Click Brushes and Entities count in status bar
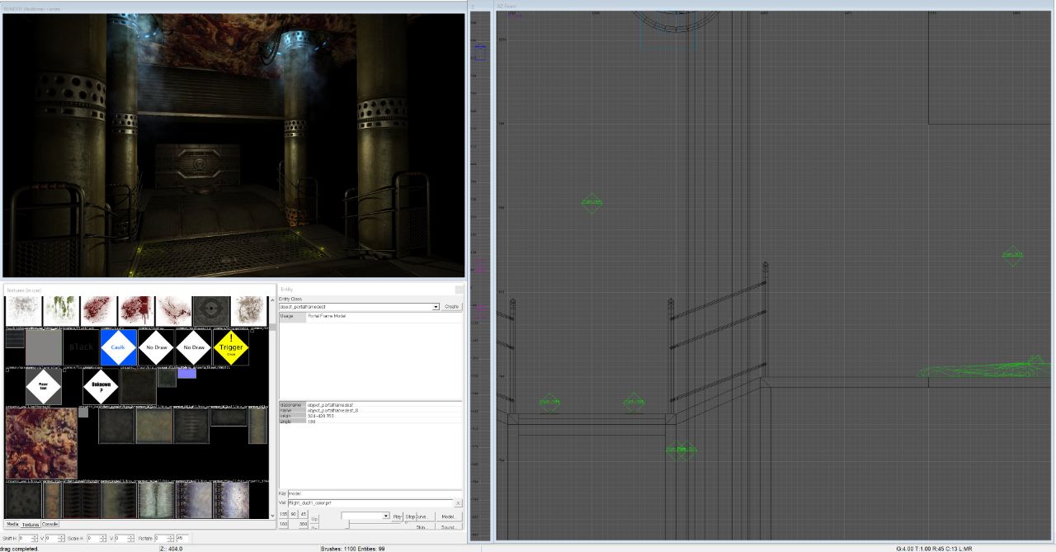The image size is (1056, 552). tap(352, 548)
